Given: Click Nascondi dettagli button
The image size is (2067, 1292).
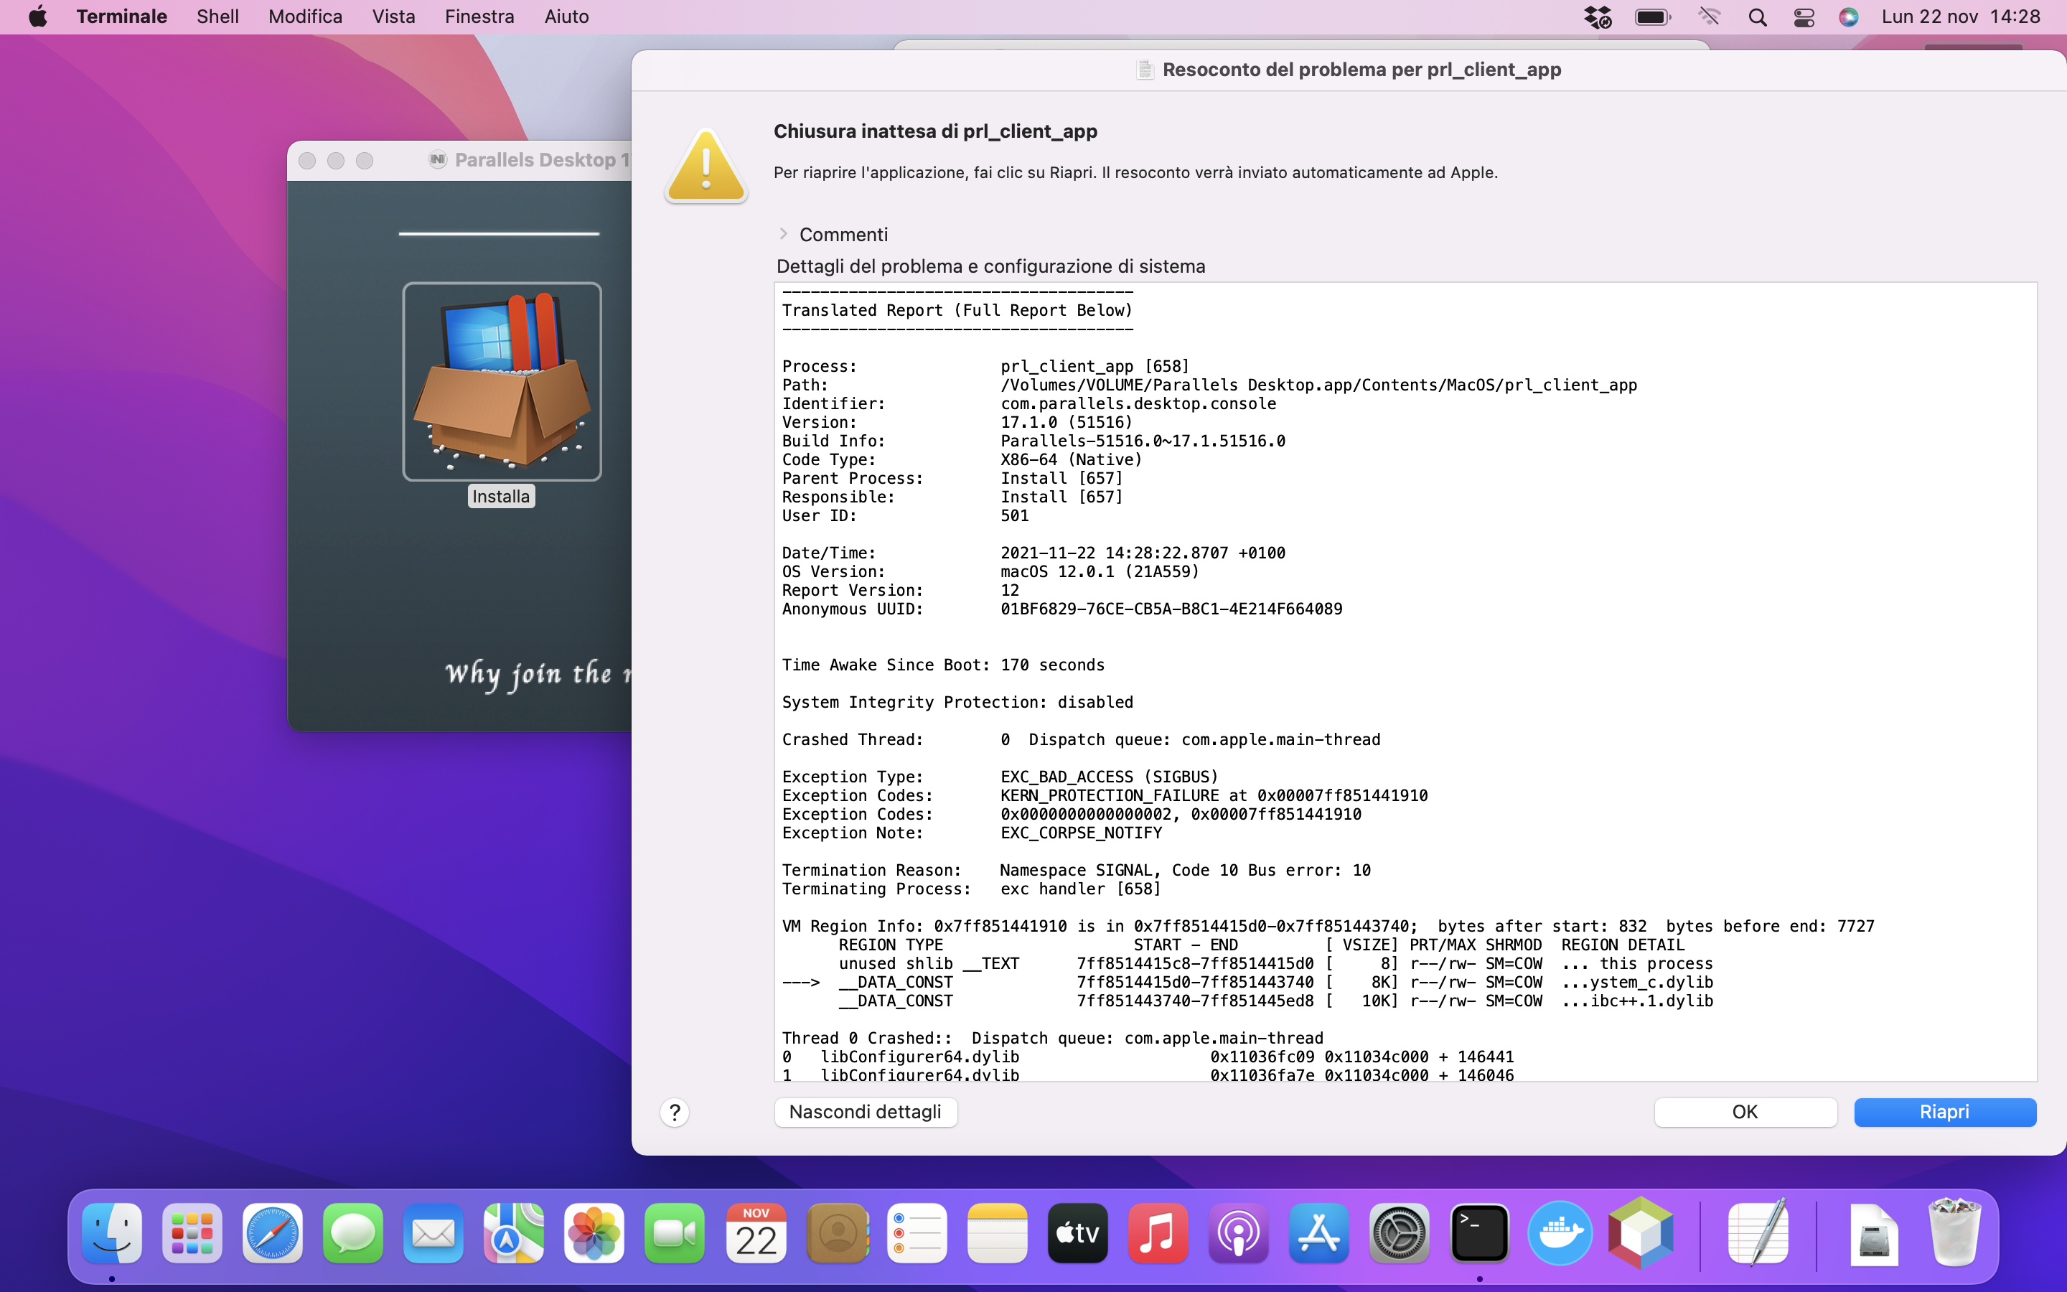Looking at the screenshot, I should (x=866, y=1112).
